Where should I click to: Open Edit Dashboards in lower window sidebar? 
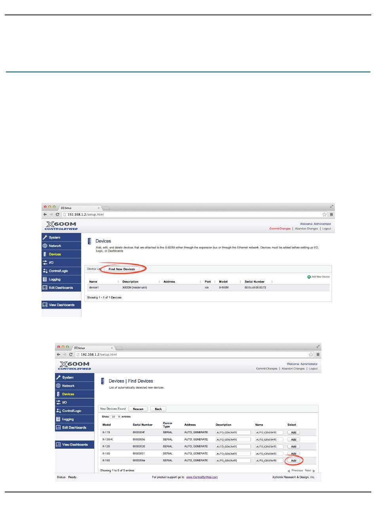point(75,427)
